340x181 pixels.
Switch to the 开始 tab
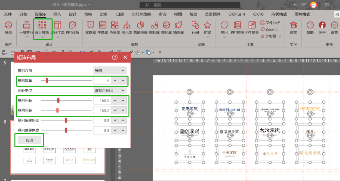(x=23, y=14)
